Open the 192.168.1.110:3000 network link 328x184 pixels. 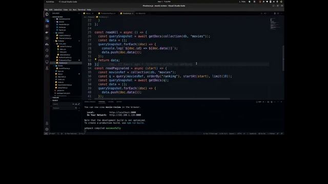point(125,115)
